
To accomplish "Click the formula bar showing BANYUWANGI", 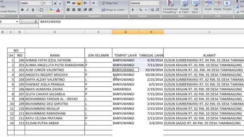I will (x=141, y=22).
